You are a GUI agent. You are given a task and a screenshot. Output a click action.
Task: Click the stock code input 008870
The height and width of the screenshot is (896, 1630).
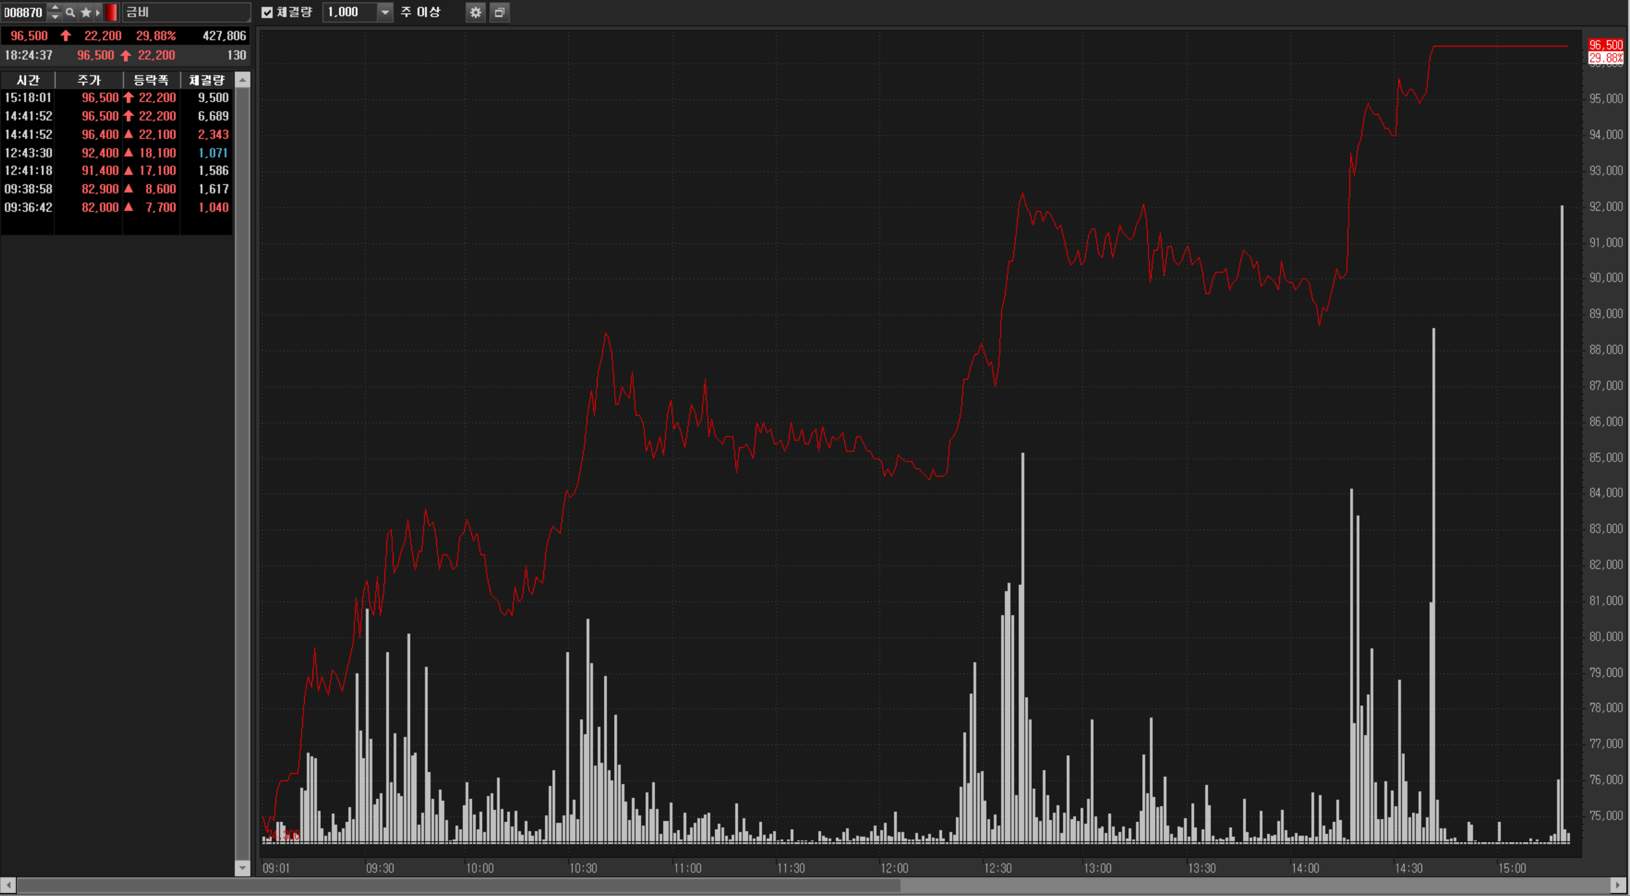(x=23, y=12)
